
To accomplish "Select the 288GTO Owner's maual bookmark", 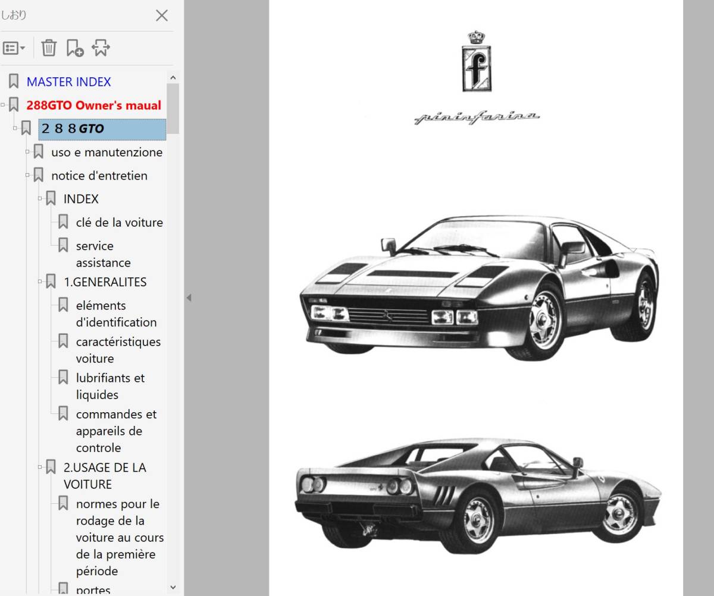I will 94,105.
